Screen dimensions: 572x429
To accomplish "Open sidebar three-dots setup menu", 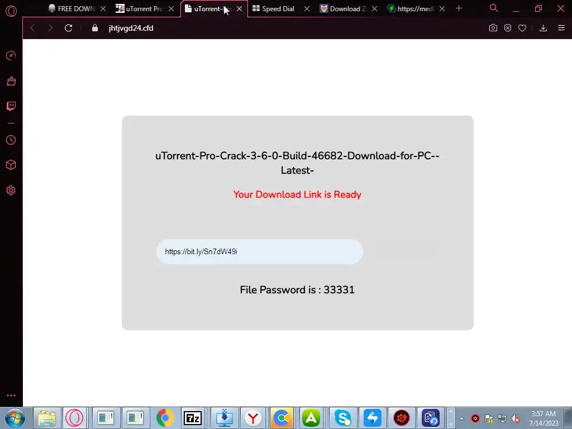I will click(x=11, y=395).
